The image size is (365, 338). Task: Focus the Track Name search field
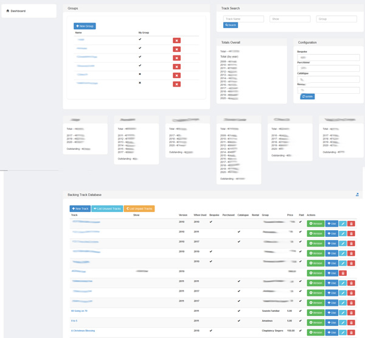243,19
